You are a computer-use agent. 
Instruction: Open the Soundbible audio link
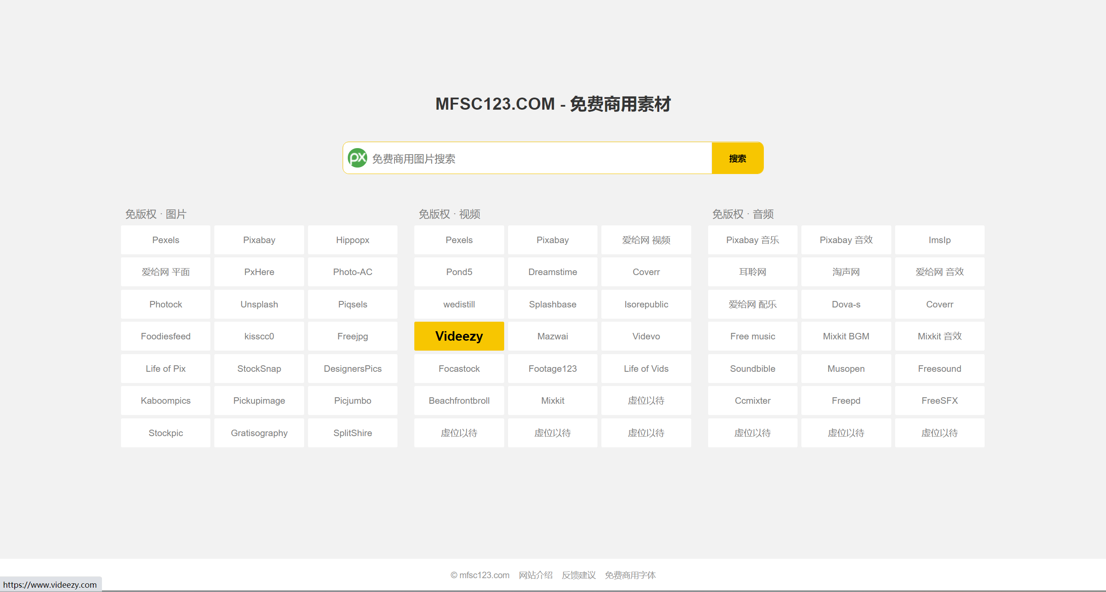click(752, 368)
